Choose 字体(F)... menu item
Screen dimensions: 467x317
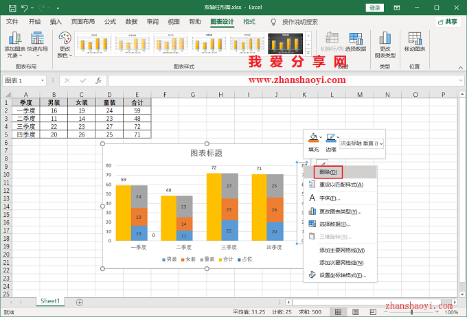341,198
